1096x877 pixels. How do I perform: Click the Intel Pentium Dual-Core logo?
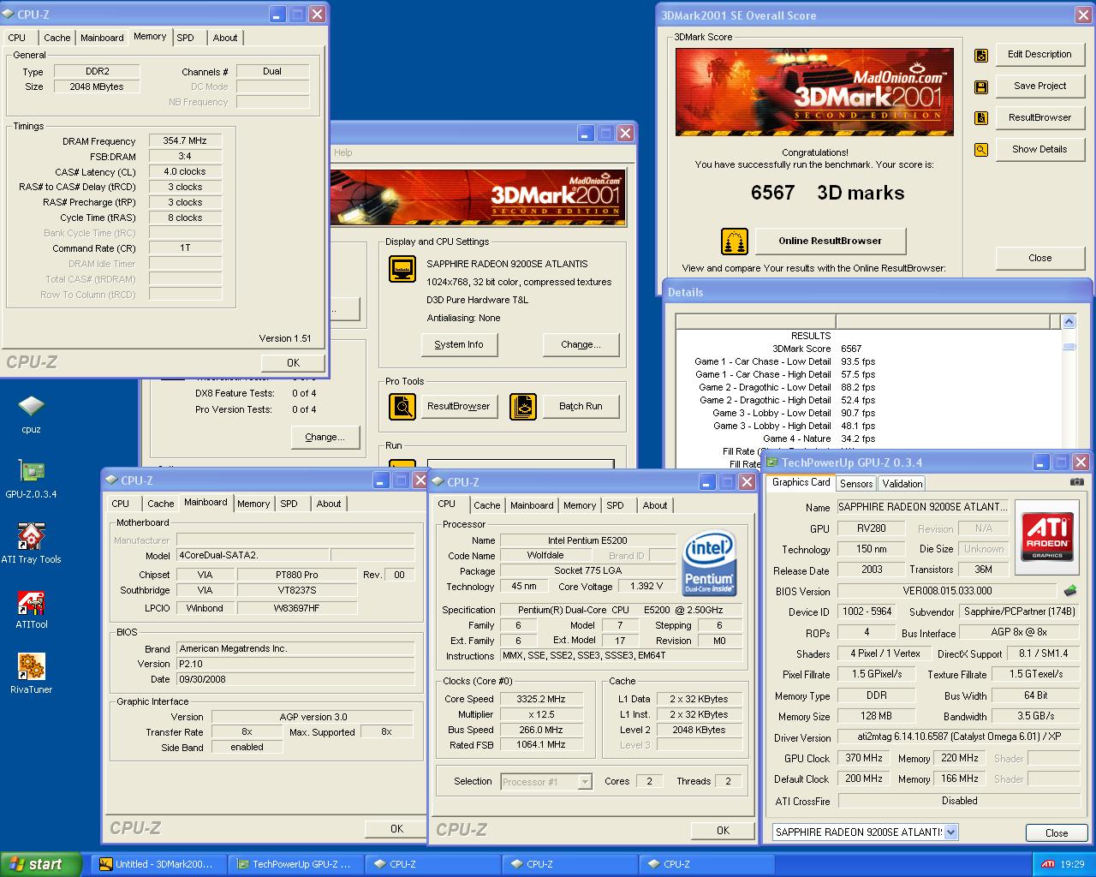pos(709,564)
